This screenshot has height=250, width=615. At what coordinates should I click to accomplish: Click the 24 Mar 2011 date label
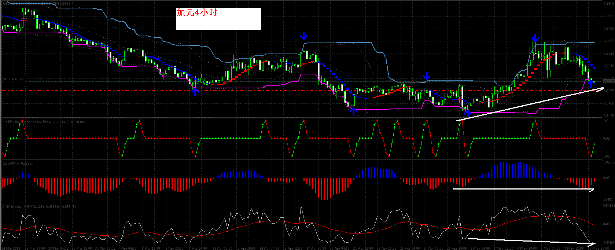(x=11, y=248)
